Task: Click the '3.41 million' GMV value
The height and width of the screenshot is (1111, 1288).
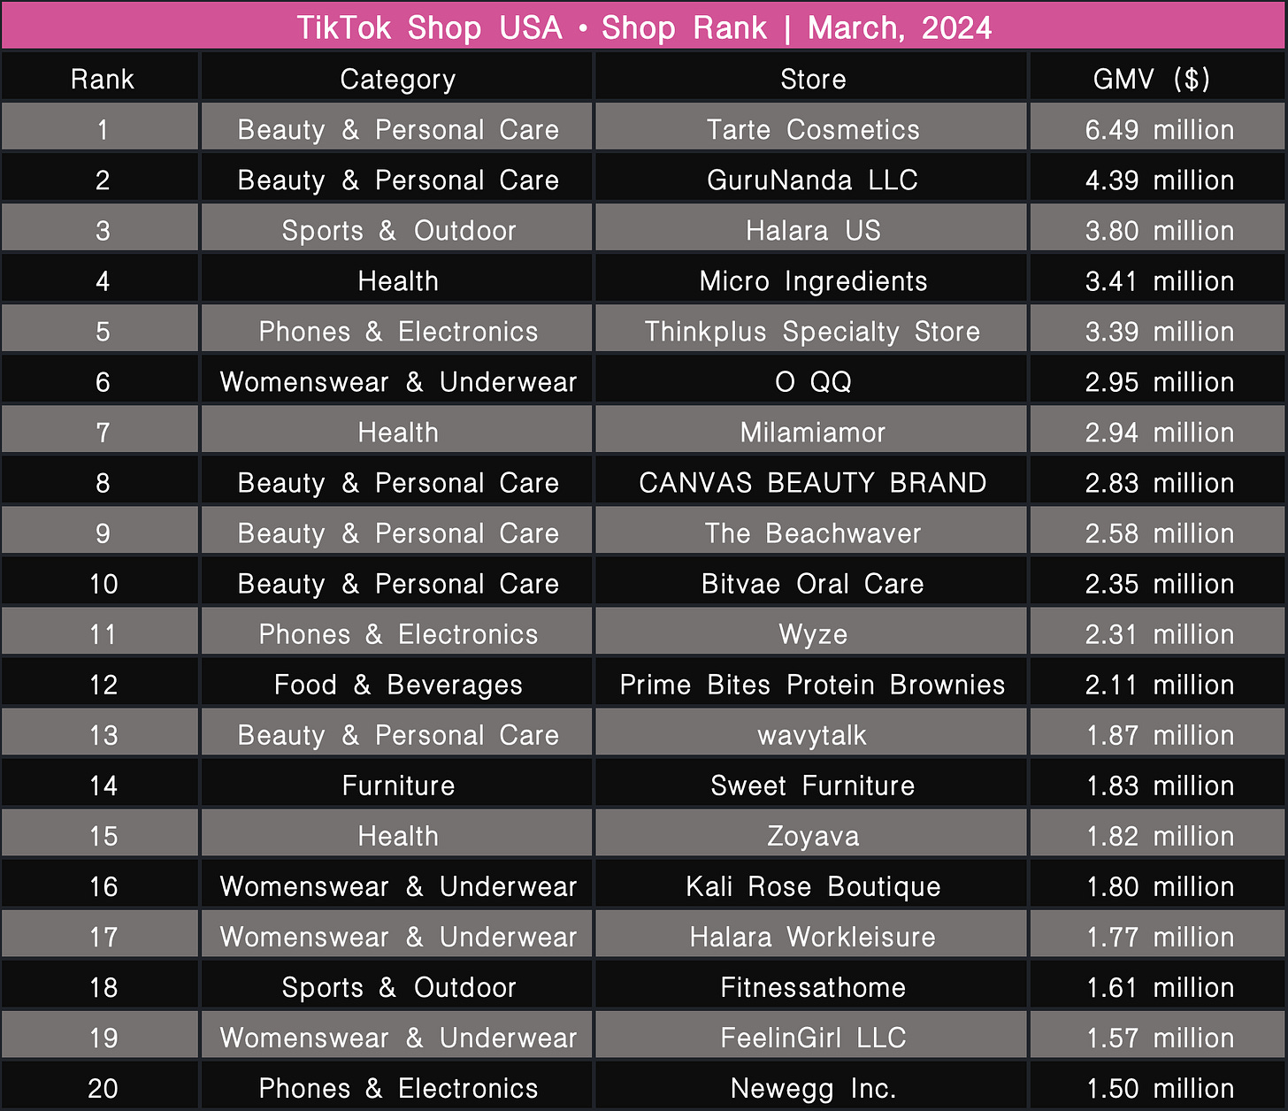Action: tap(1160, 280)
